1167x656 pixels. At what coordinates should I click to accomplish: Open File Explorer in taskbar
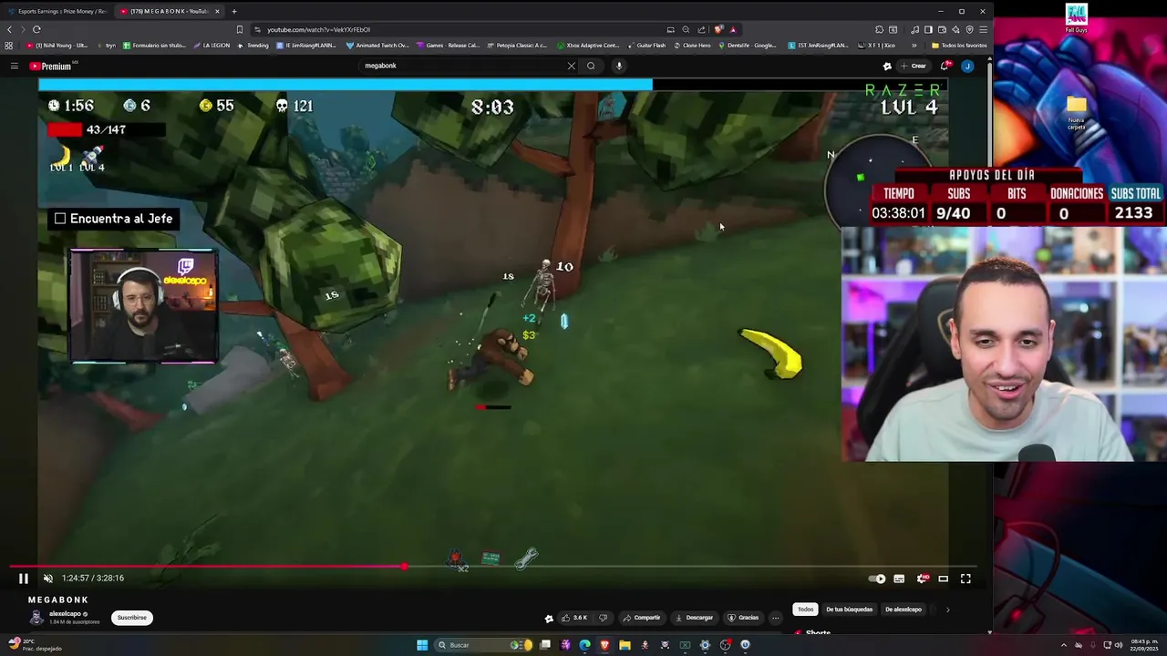[x=625, y=645]
